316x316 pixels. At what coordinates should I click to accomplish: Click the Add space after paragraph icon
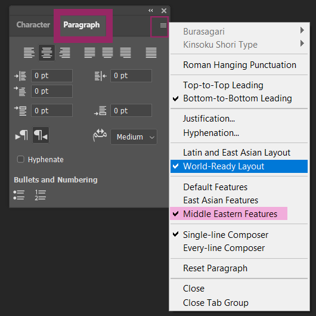pos(100,111)
